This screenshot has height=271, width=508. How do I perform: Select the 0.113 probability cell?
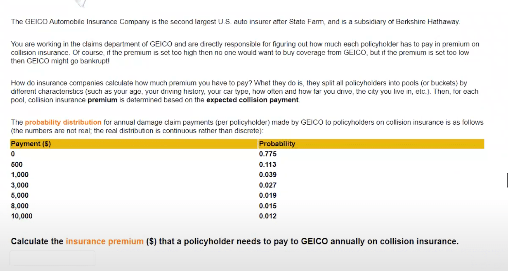coord(268,165)
